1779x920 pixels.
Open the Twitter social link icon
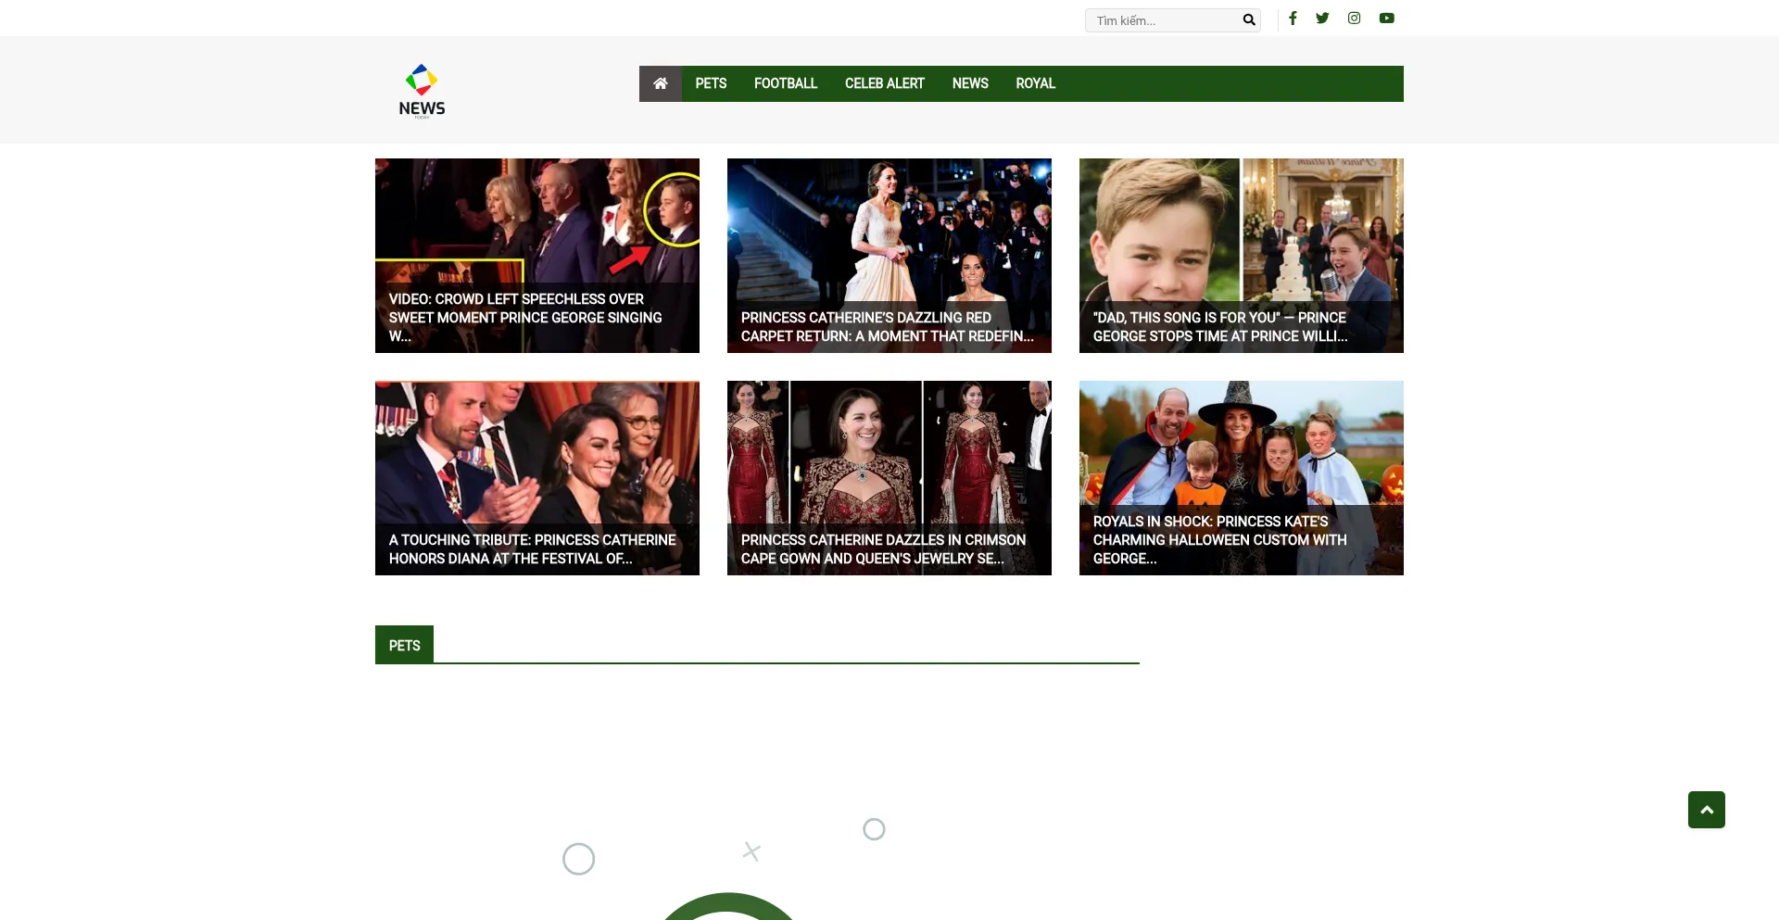point(1322,19)
